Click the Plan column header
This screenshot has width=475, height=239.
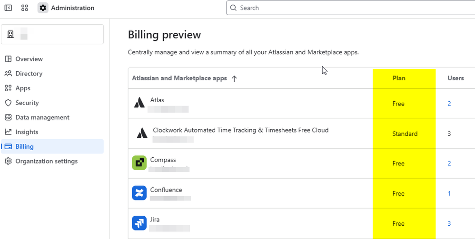(x=399, y=78)
